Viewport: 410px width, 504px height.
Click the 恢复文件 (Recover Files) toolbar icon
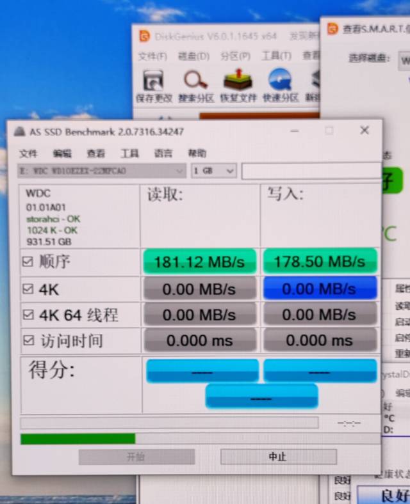238,81
